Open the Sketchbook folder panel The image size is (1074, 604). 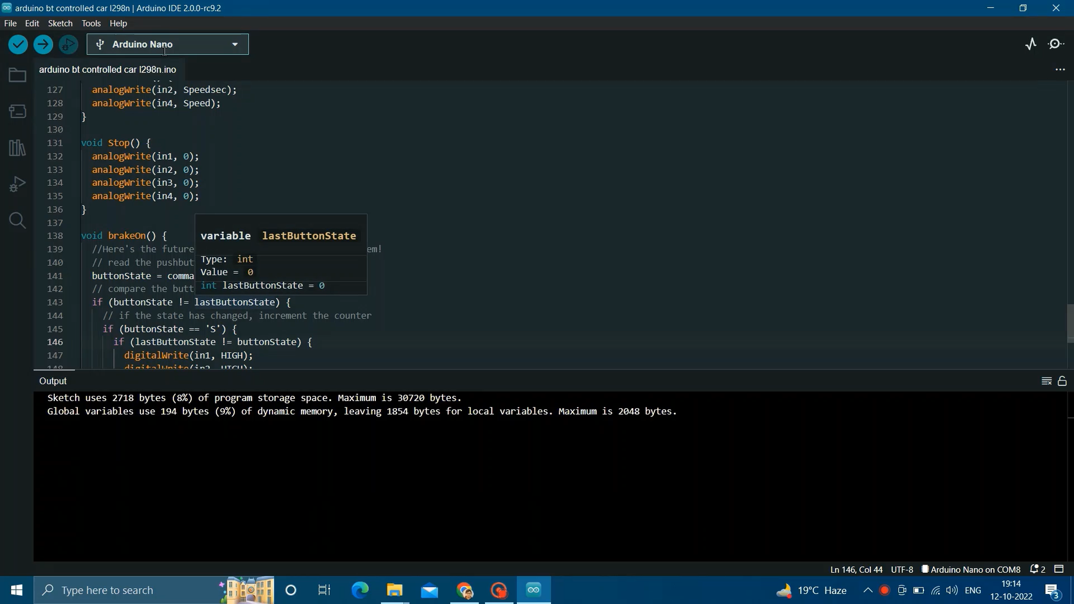coord(17,75)
